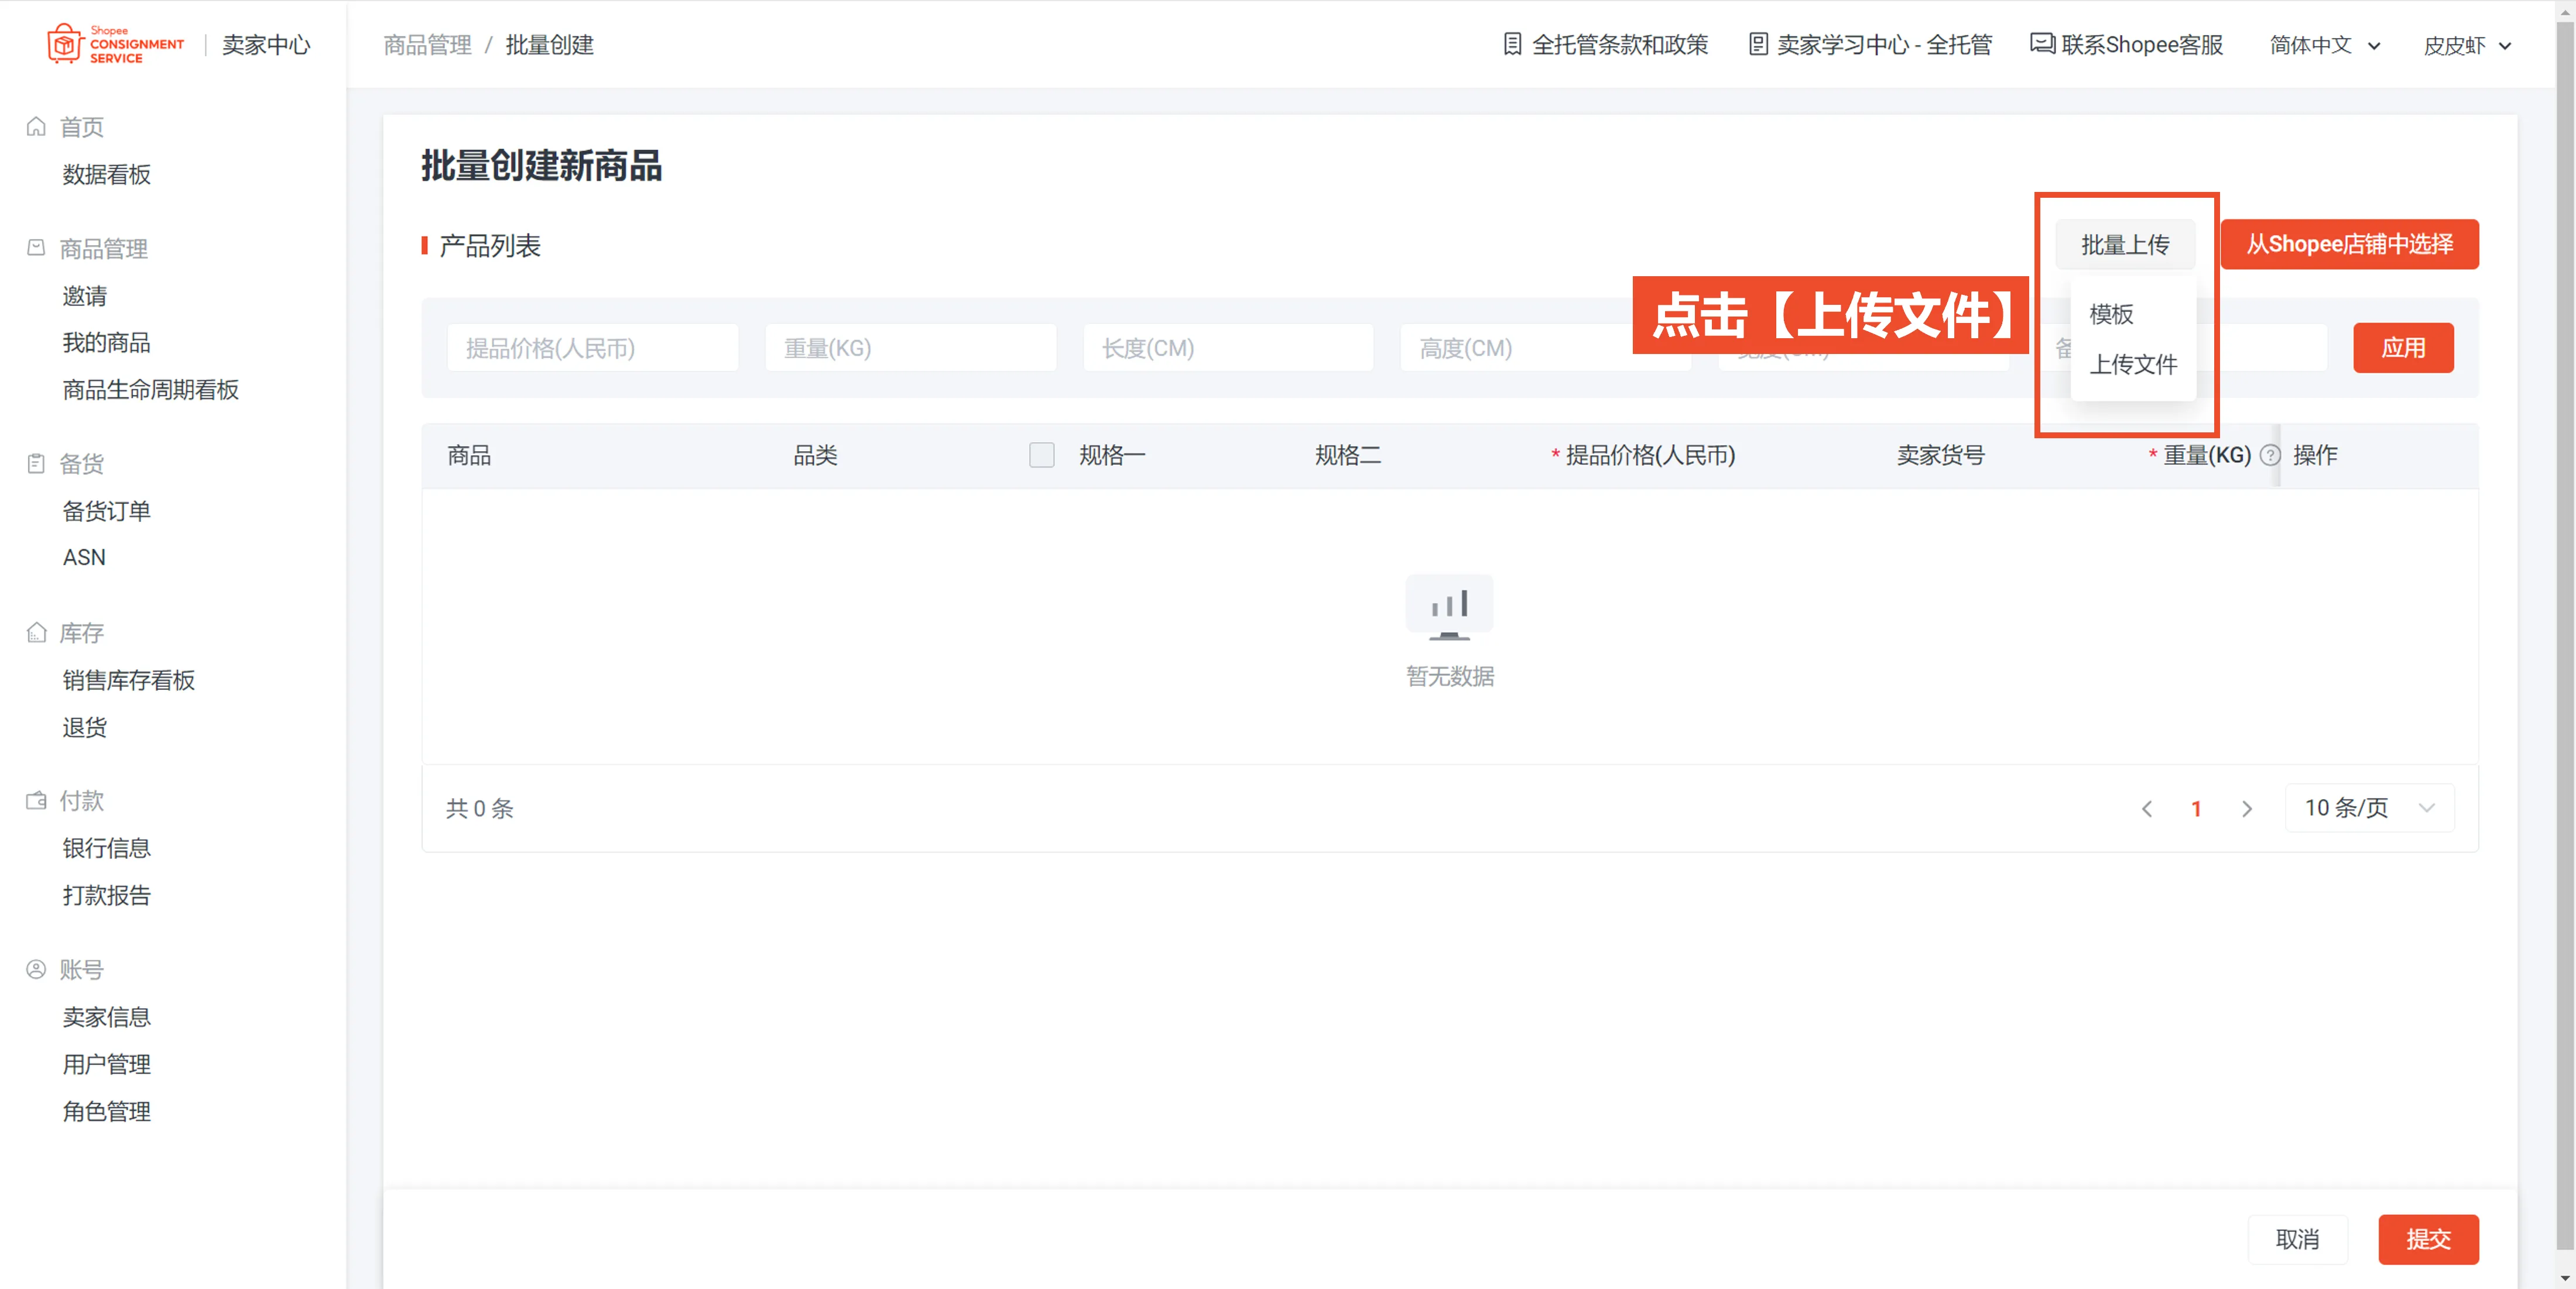Click the 首页 home icon in sidebar

point(36,126)
